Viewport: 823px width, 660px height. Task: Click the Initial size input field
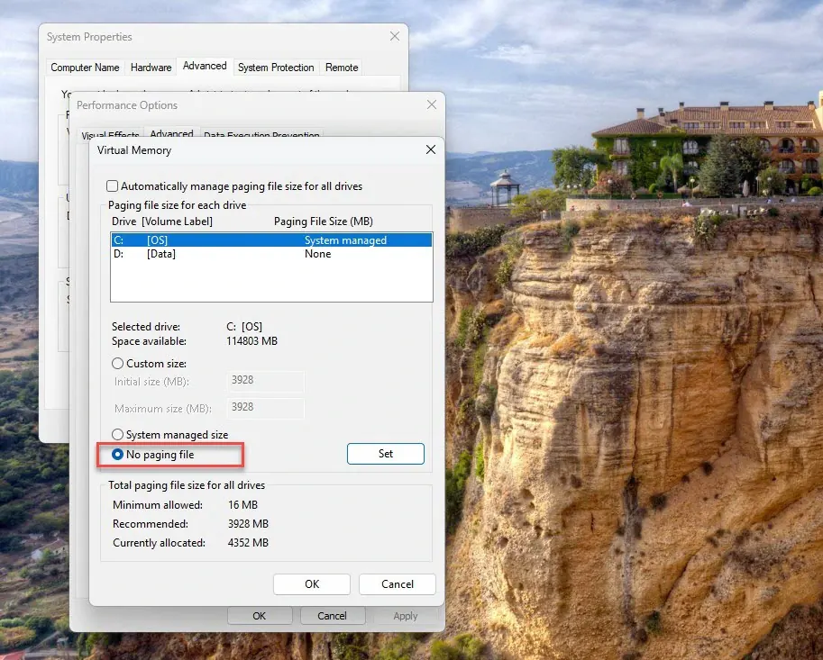pyautogui.click(x=263, y=381)
